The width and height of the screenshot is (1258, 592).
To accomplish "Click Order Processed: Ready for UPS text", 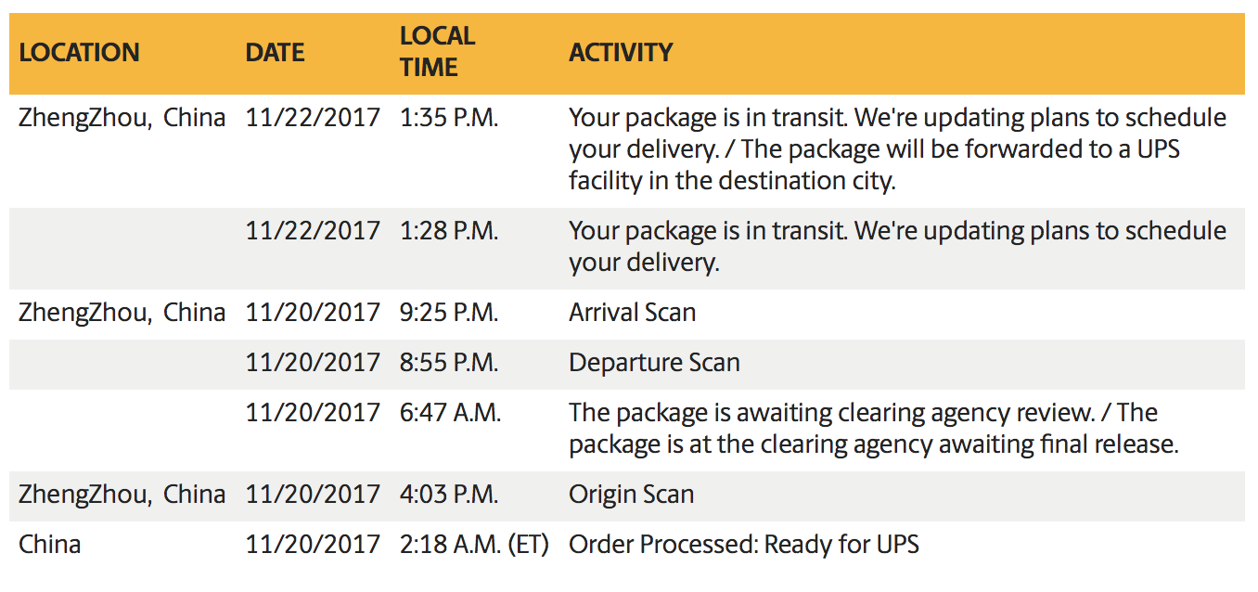I will pyautogui.click(x=744, y=544).
